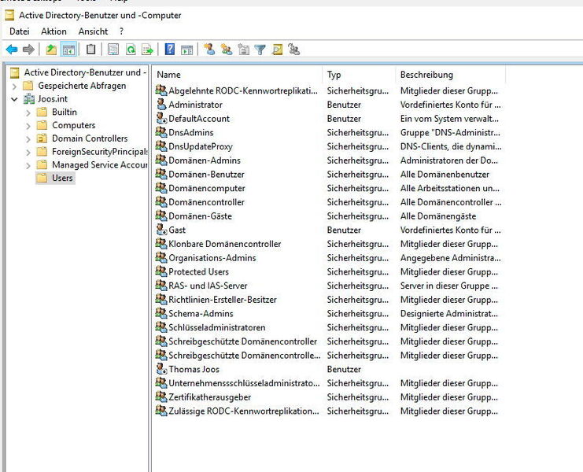The width and height of the screenshot is (583, 472).
Task: Open Help via blue question icon
Action: pyautogui.click(x=169, y=50)
